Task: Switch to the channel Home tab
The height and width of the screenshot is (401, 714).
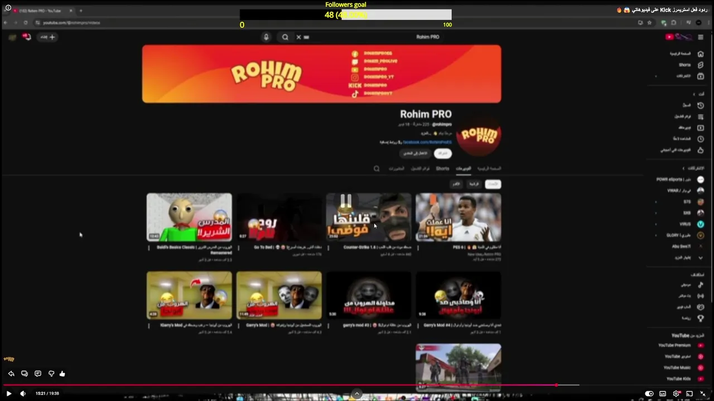Action: coord(489,168)
